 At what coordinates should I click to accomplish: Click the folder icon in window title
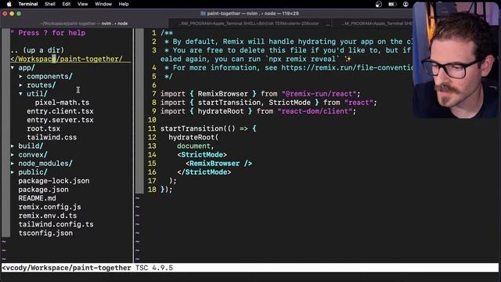point(203,13)
